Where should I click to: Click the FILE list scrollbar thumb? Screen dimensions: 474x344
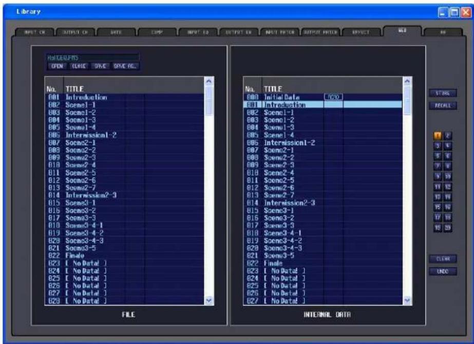pos(209,100)
